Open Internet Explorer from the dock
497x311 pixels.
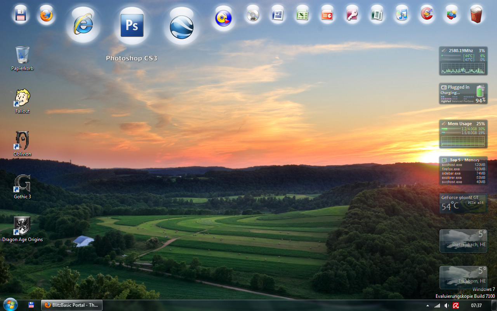pos(83,25)
